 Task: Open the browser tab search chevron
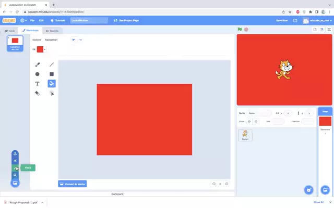coord(329,5)
